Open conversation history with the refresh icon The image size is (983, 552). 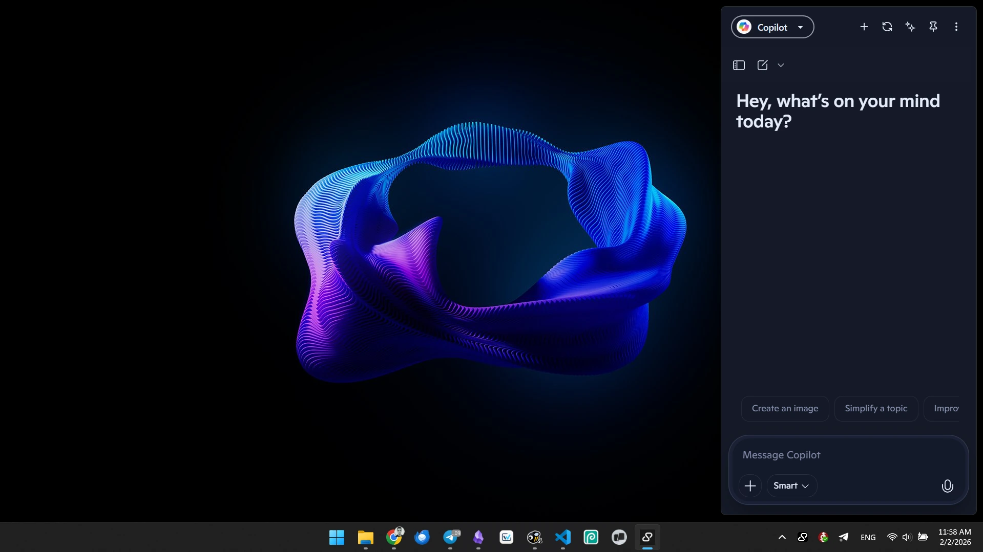point(887,27)
